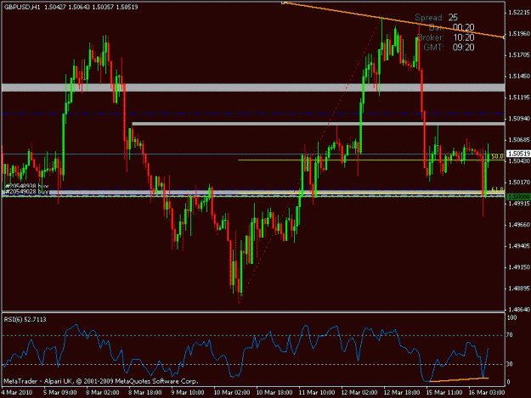Select the orange descending trendline on price chart
The height and width of the screenshot is (398, 531).
coord(394,20)
